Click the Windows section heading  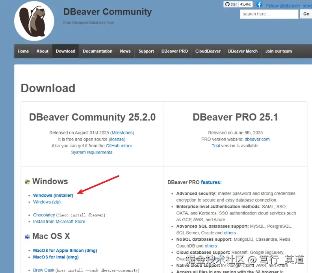click(x=50, y=181)
